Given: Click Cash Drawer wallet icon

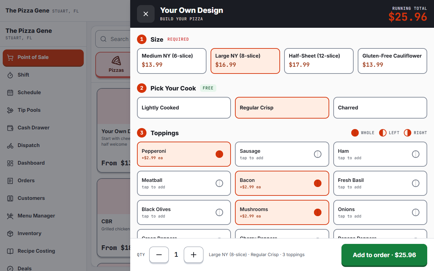Looking at the screenshot, I should pyautogui.click(x=10, y=128).
